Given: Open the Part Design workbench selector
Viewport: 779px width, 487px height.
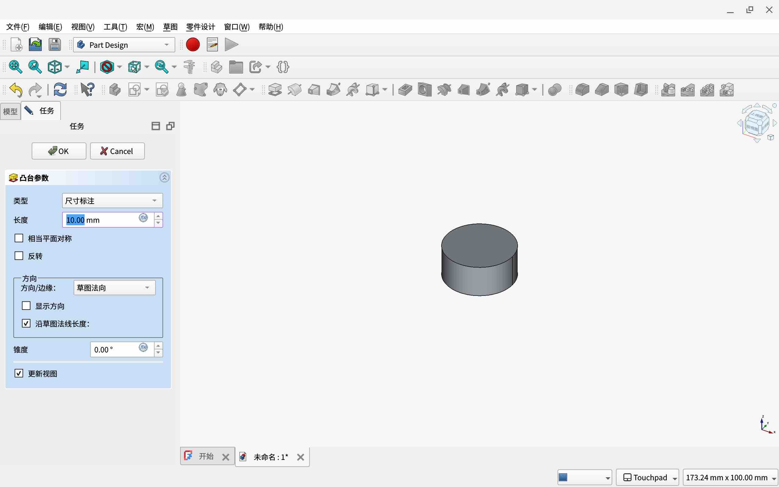Looking at the screenshot, I should 124,45.
